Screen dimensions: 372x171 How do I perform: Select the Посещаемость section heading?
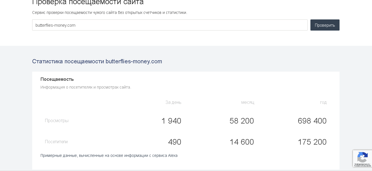pyautogui.click(x=57, y=79)
